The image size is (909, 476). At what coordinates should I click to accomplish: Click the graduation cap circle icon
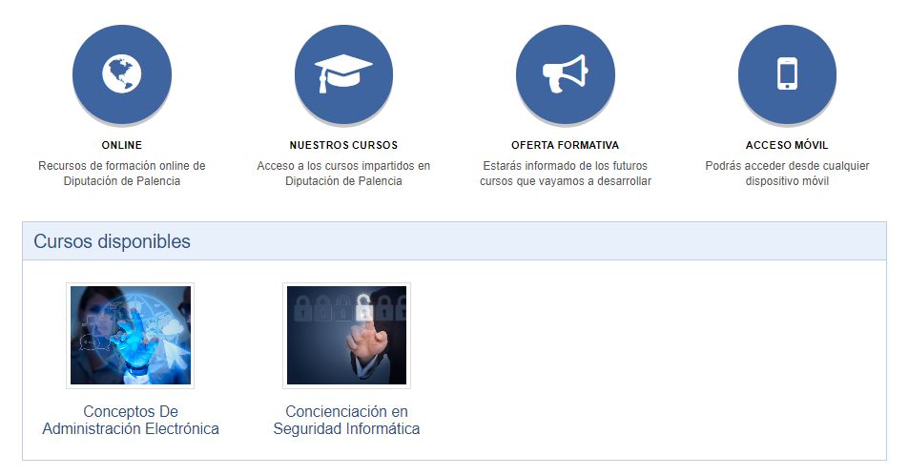pos(343,74)
